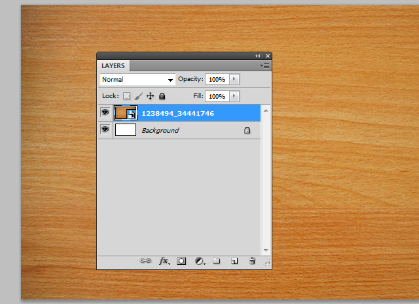Toggle Lock Transparent Pixels
This screenshot has width=419, height=304.
(x=127, y=96)
